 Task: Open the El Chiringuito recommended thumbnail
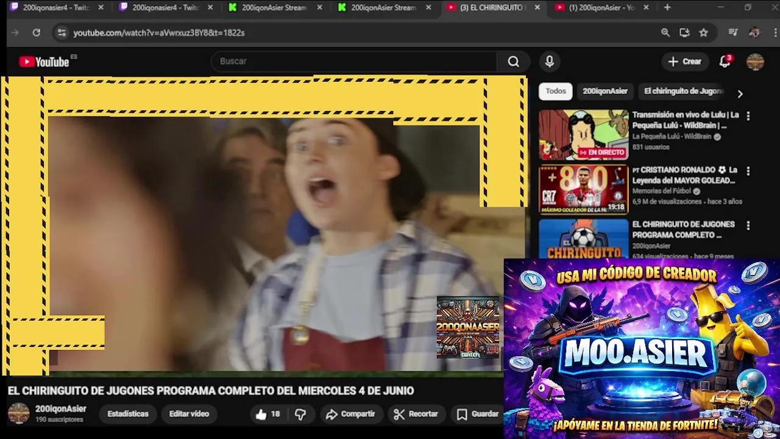(583, 239)
